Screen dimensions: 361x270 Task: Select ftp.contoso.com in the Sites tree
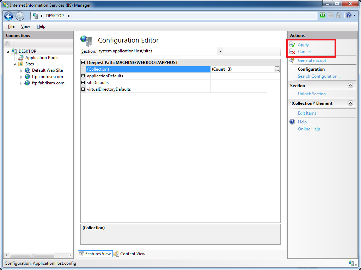(47, 77)
